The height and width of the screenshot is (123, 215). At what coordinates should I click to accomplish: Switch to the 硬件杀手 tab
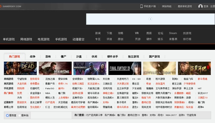tap(113, 57)
